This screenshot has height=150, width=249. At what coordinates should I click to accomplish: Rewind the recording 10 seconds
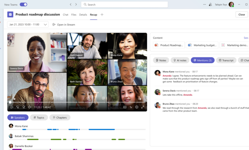(18, 107)
